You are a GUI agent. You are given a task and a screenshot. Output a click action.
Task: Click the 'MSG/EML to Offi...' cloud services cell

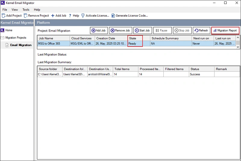82,44
